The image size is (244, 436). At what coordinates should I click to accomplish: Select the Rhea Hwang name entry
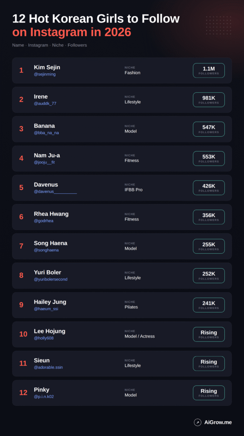tap(51, 214)
